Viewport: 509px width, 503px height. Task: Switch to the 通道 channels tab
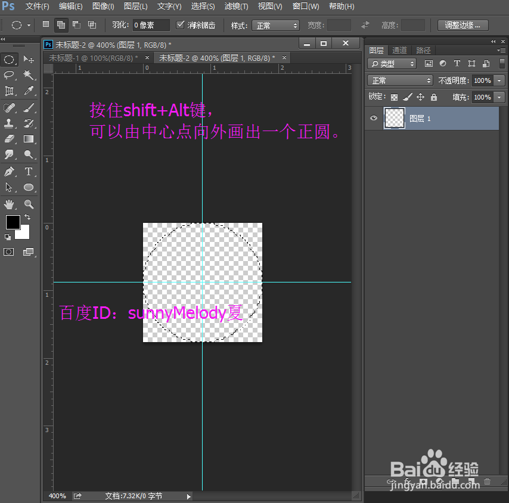click(399, 50)
